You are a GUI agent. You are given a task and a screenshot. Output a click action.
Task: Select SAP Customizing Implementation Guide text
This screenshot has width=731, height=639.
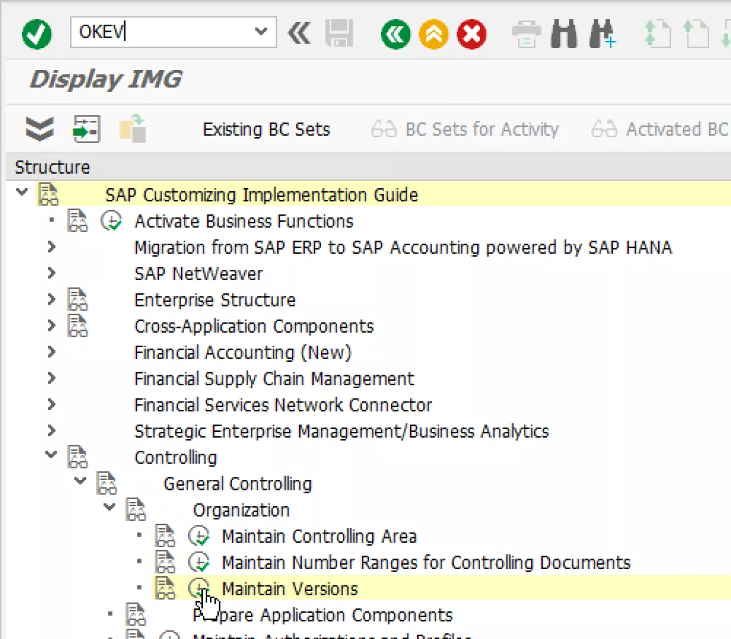261,195
